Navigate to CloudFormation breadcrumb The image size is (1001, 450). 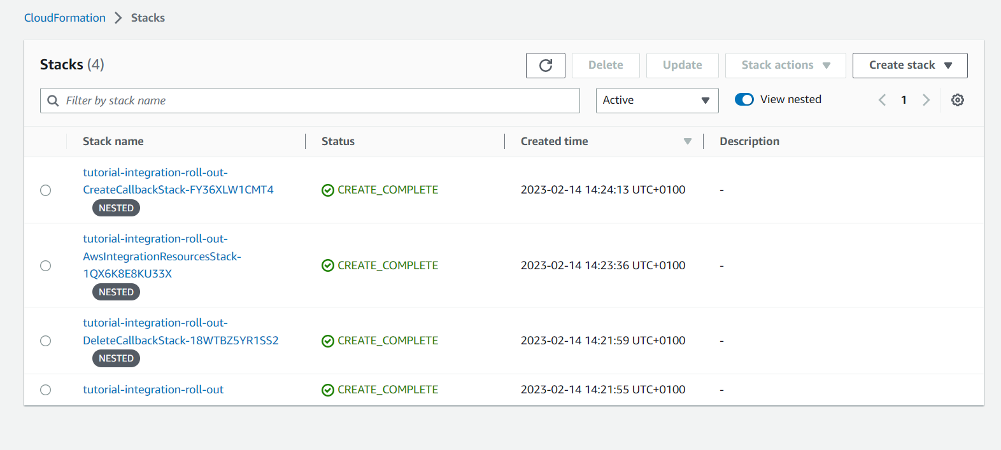(65, 18)
